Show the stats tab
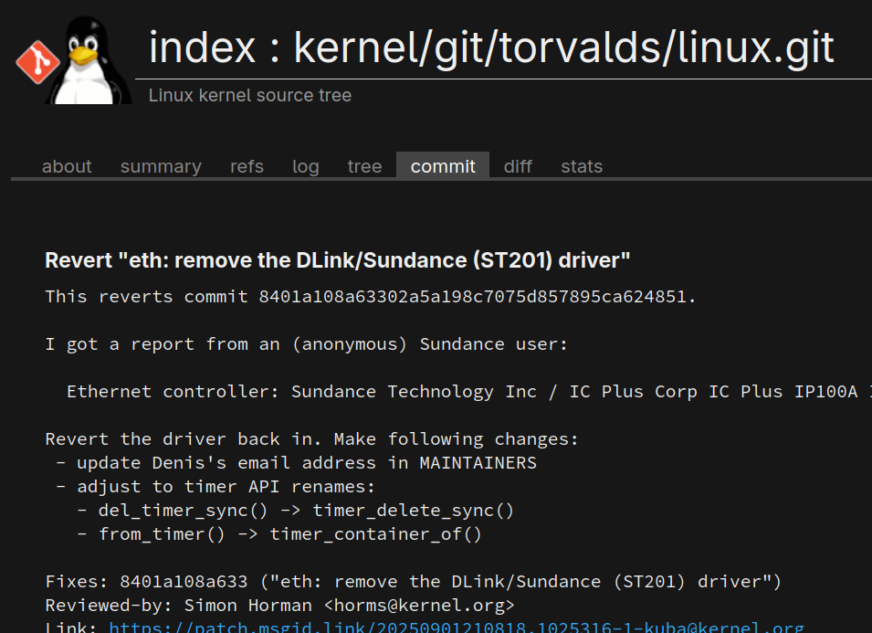This screenshot has height=633, width=872. coord(582,166)
